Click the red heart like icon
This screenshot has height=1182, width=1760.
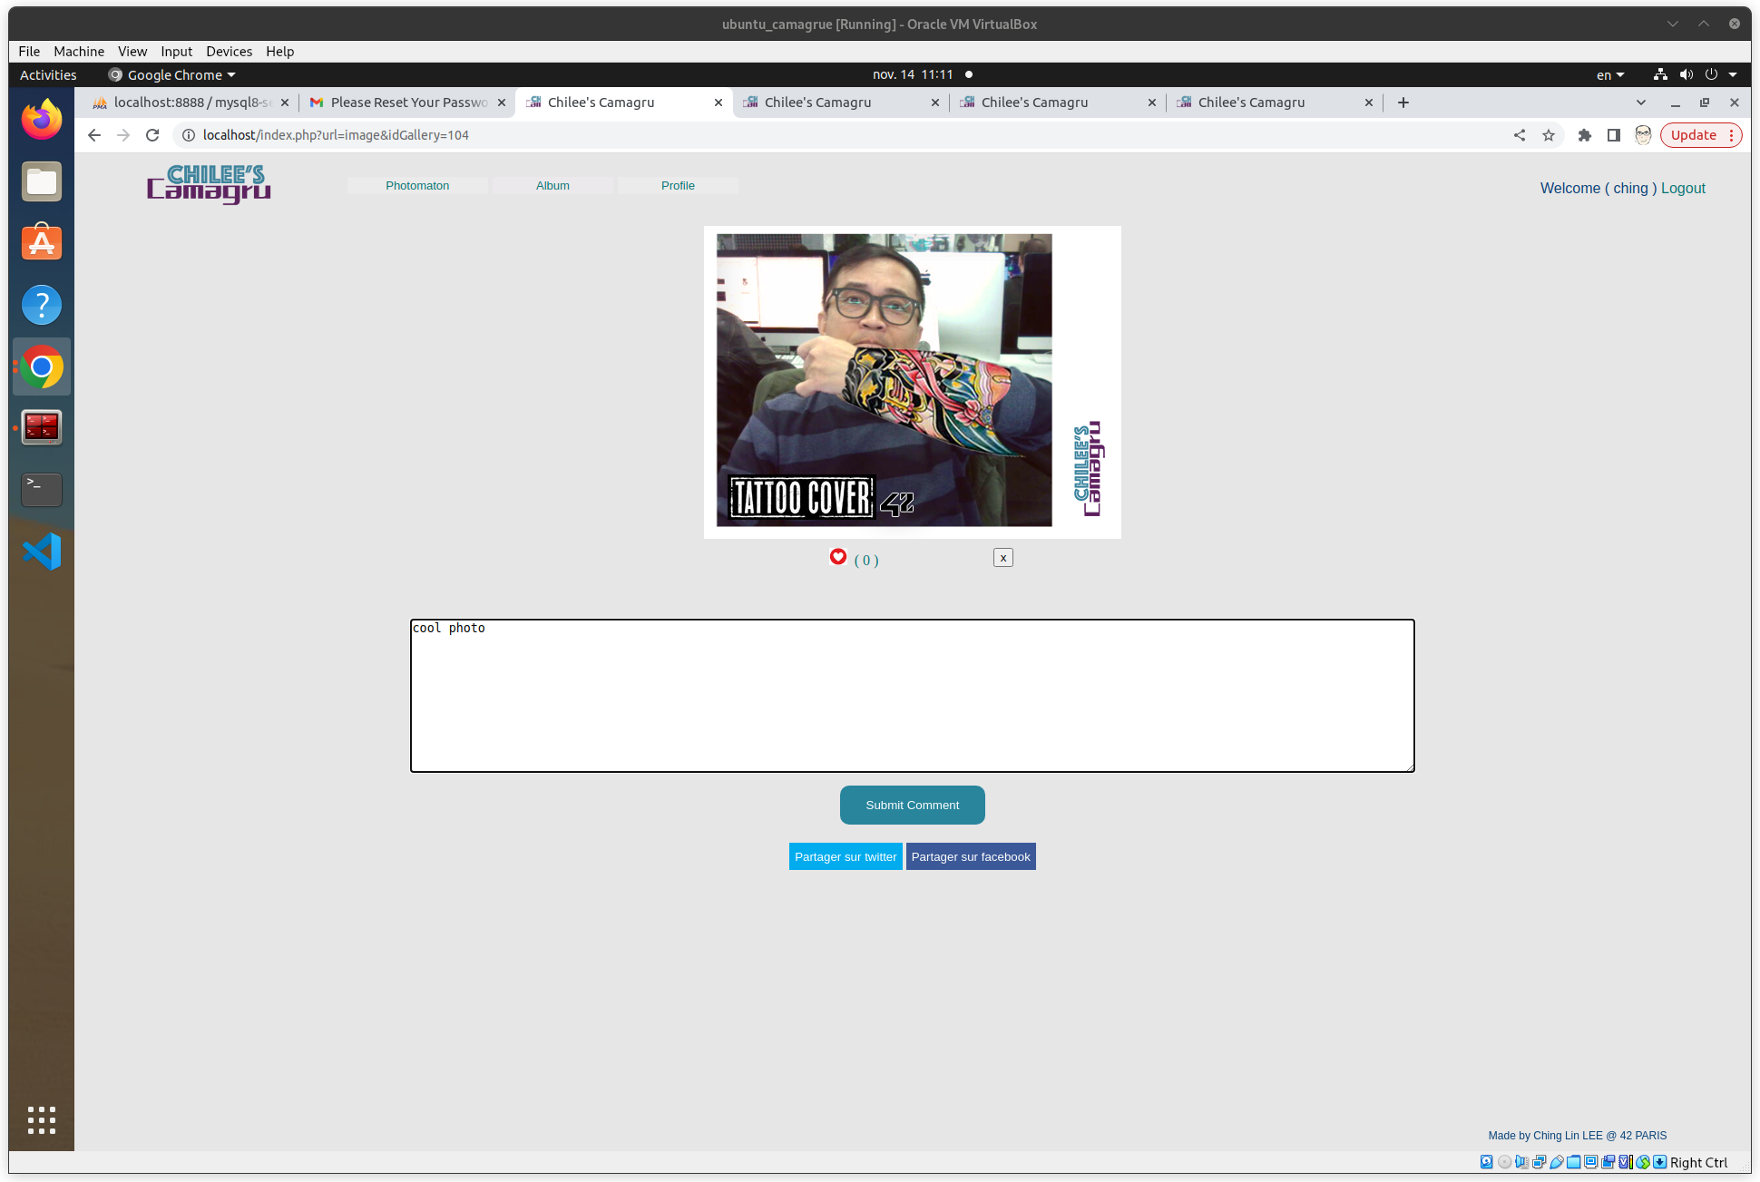(x=837, y=557)
